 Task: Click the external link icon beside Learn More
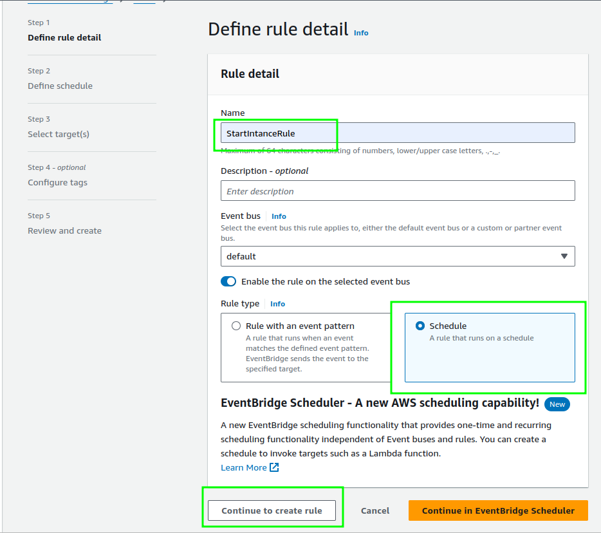274,467
